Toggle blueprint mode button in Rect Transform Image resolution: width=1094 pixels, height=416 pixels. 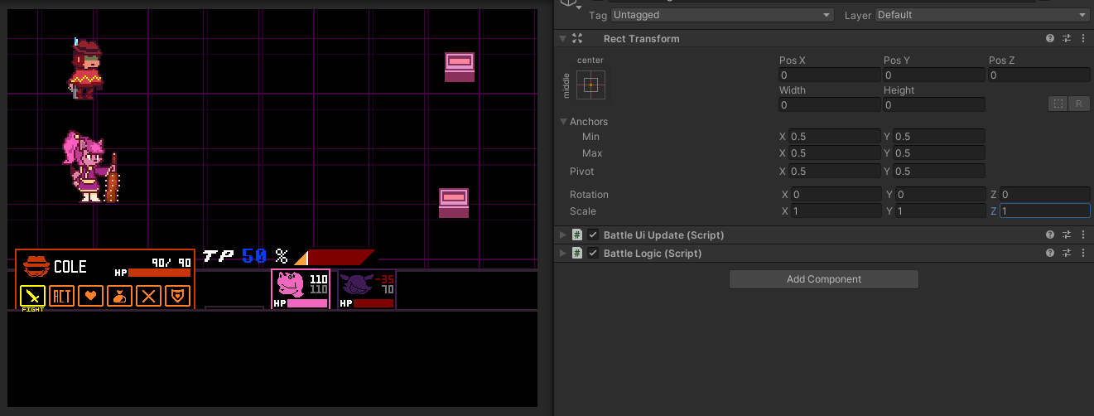(1058, 104)
